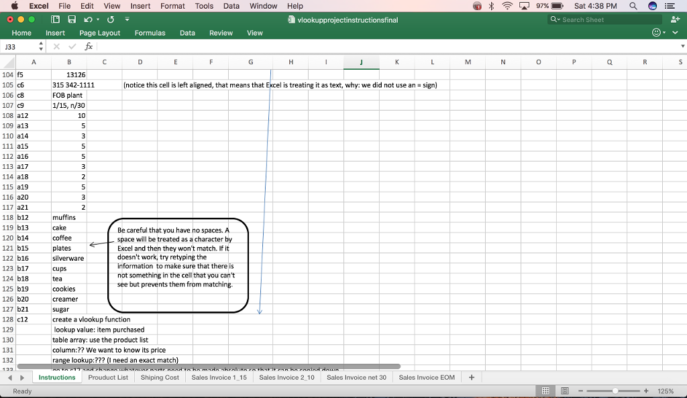This screenshot has width=687, height=398.
Task: Click the Enter checkmark in the formula bar
Action: point(72,46)
